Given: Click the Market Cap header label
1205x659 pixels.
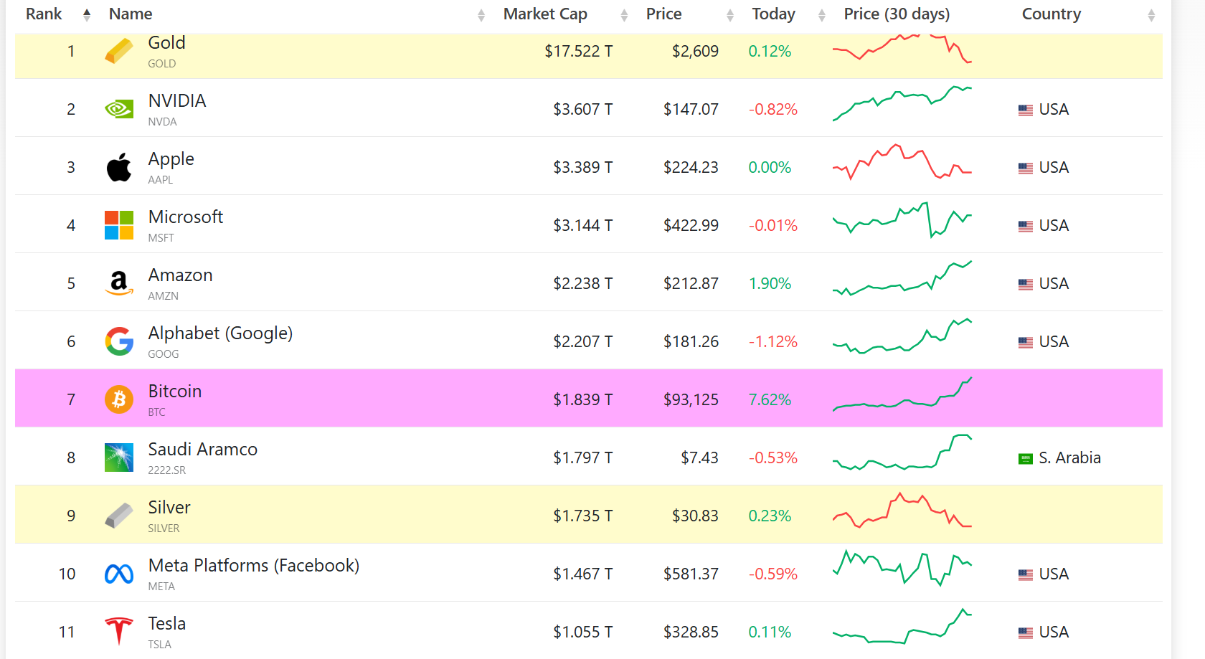Looking at the screenshot, I should pos(545,14).
